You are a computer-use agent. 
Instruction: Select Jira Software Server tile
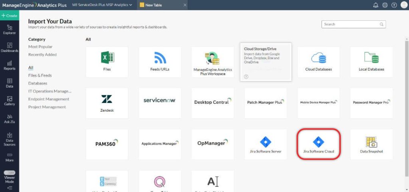click(266, 144)
